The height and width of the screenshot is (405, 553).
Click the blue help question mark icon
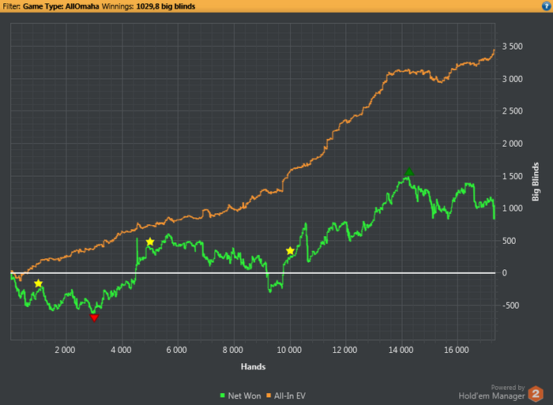547,6
